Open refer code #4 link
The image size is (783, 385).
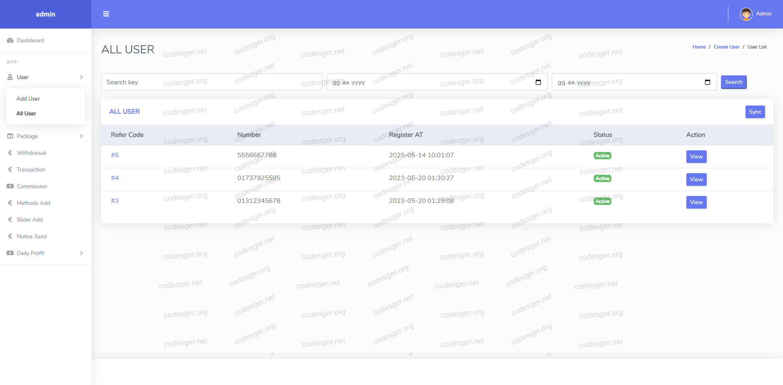[x=115, y=178]
